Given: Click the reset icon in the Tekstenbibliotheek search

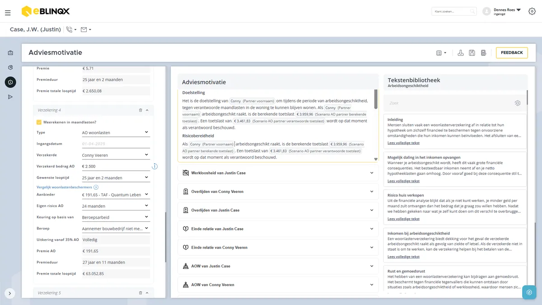Looking at the screenshot, I should click(x=518, y=103).
